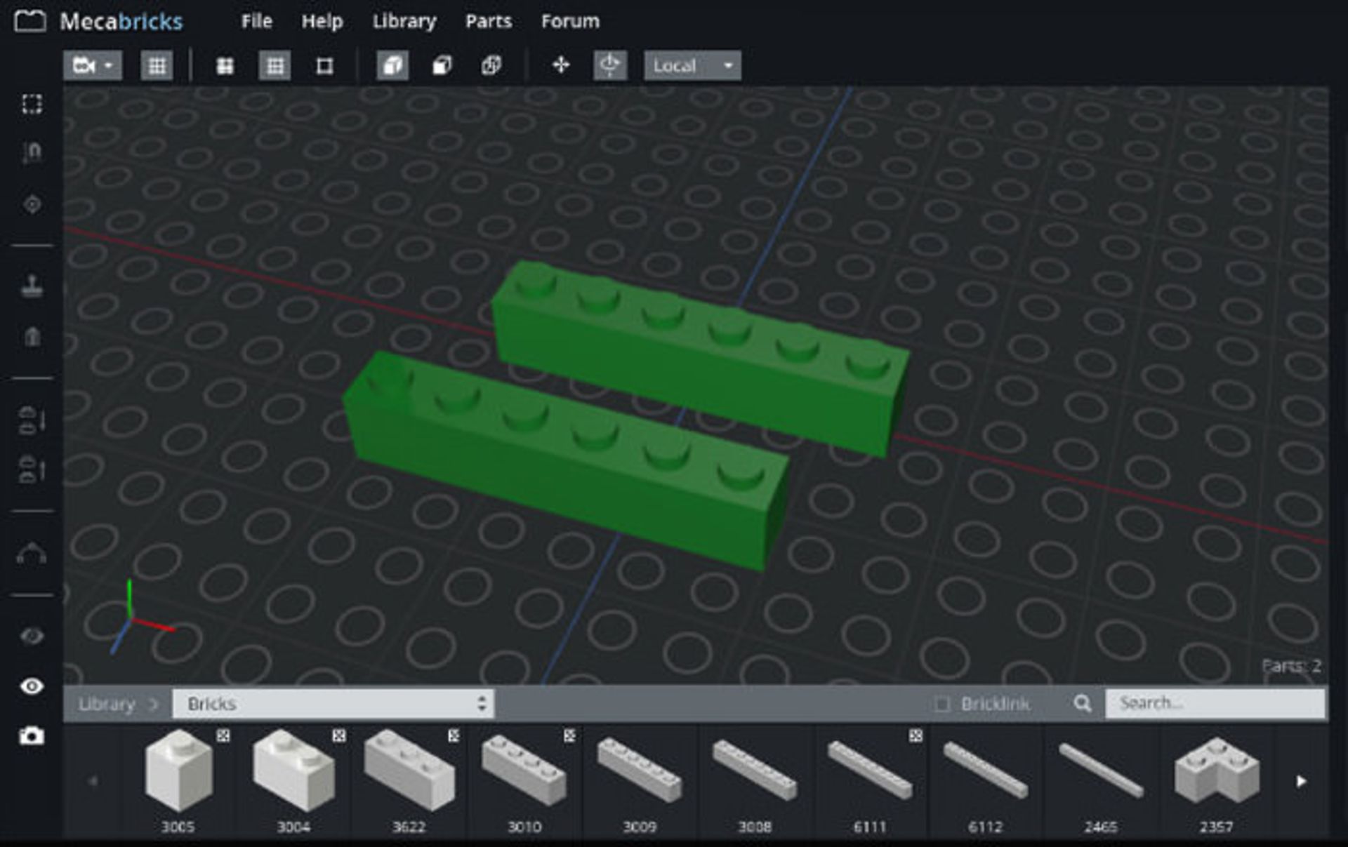Open the File menu
The width and height of the screenshot is (1348, 847).
click(257, 22)
